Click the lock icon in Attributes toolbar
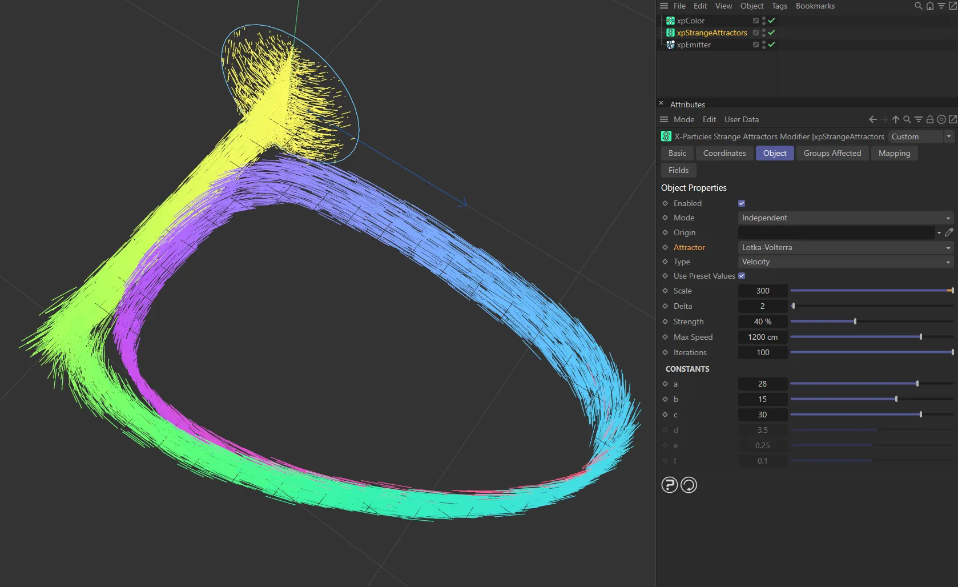This screenshot has width=958, height=587. tap(929, 119)
